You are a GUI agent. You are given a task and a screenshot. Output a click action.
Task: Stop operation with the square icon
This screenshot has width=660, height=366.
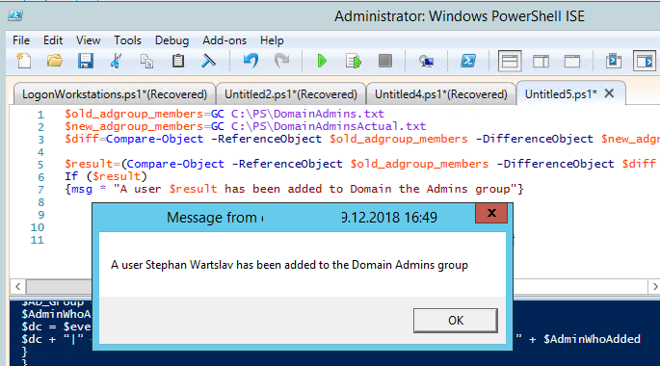coord(385,61)
